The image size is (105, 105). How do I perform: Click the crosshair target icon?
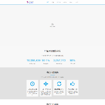coord(46,84)
